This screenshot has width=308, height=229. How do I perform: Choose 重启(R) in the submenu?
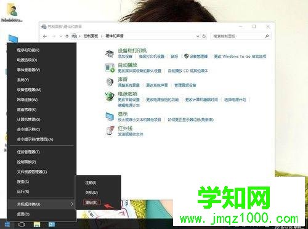[x=92, y=203]
